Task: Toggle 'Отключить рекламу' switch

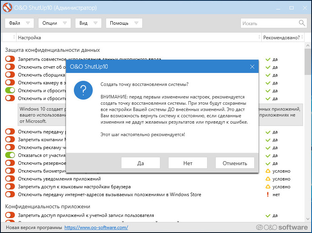Action: tap(10, 147)
